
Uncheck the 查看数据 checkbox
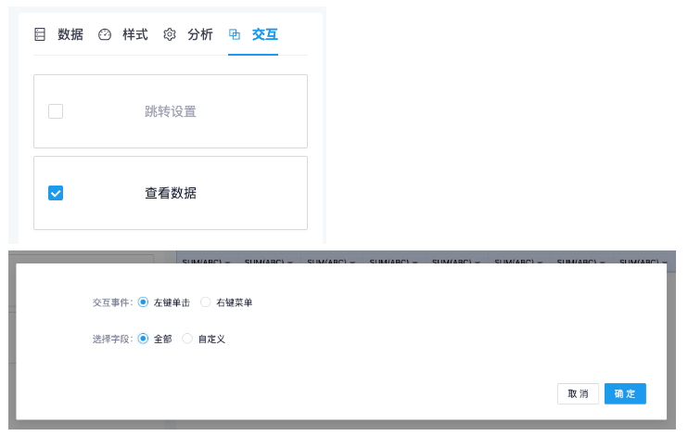[56, 193]
